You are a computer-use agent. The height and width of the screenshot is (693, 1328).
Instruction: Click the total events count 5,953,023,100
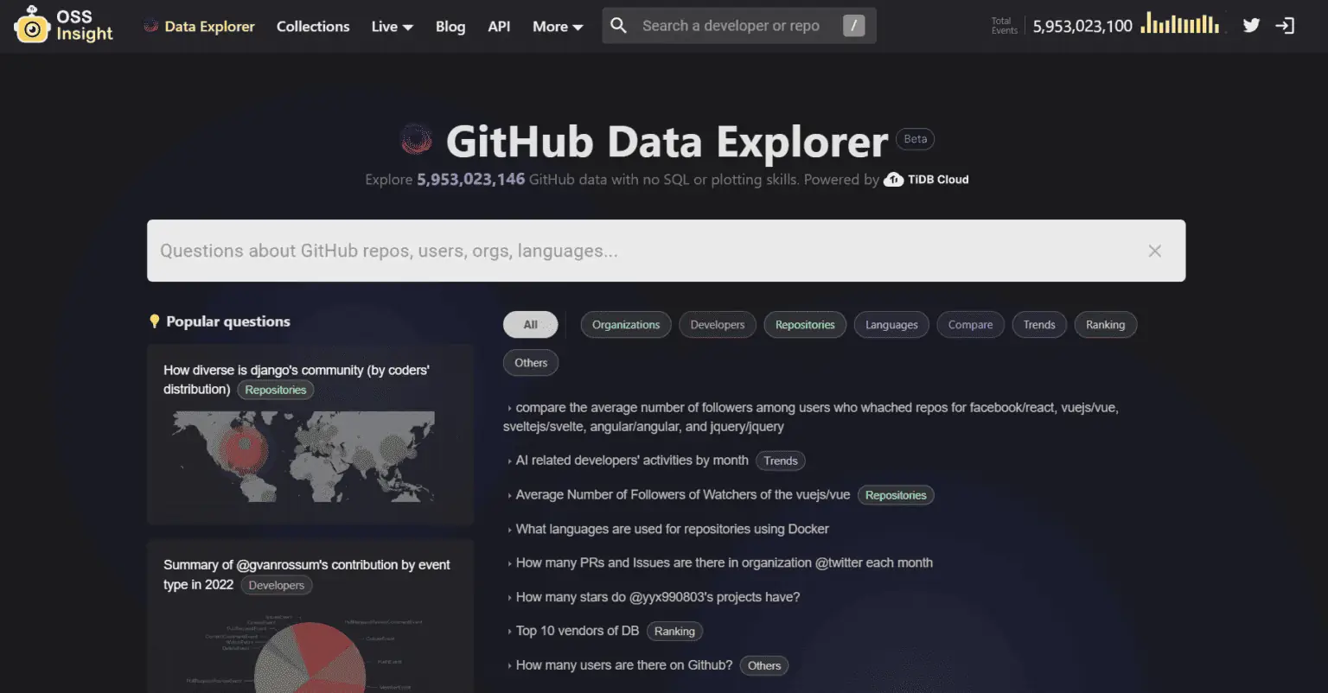click(1082, 26)
